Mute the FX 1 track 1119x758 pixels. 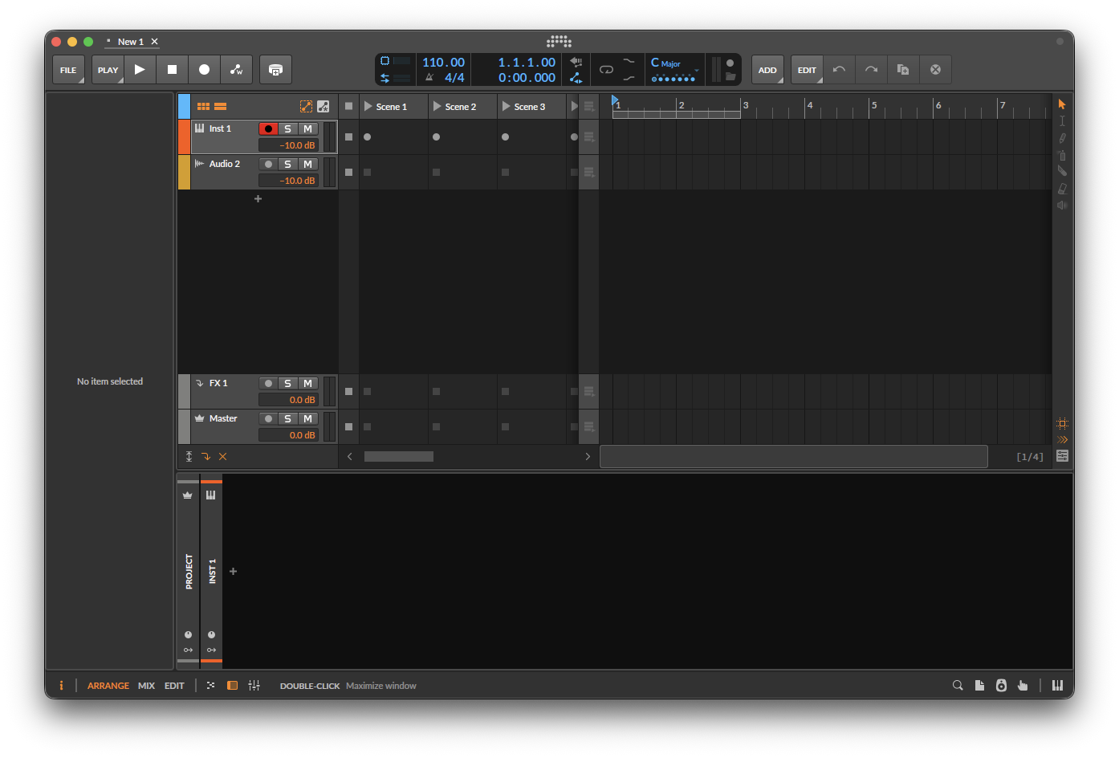(x=307, y=384)
